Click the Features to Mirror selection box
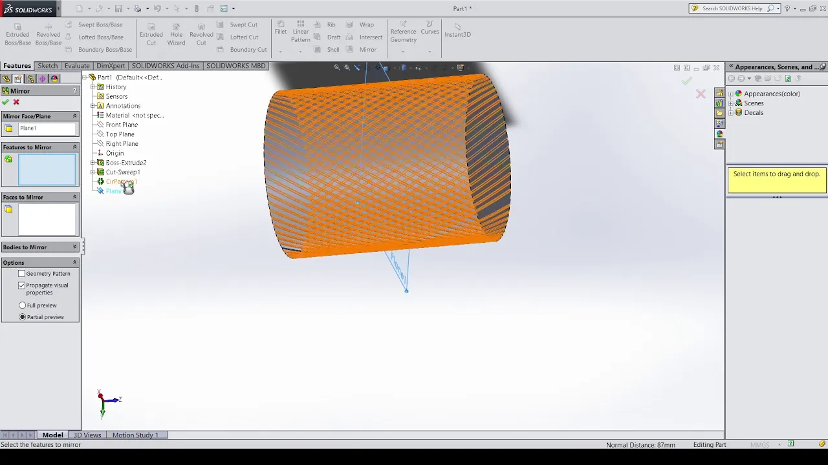This screenshot has width=828, height=465. click(x=47, y=170)
